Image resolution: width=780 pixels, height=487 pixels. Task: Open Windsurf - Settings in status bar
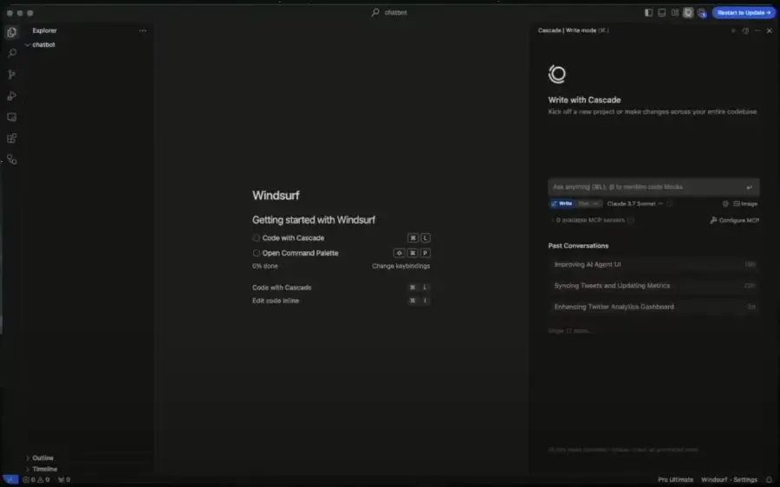pyautogui.click(x=729, y=480)
